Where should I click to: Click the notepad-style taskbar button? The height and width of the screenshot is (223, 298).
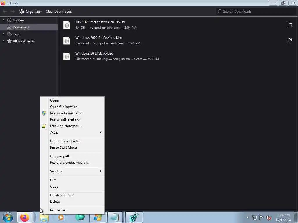coord(115,217)
